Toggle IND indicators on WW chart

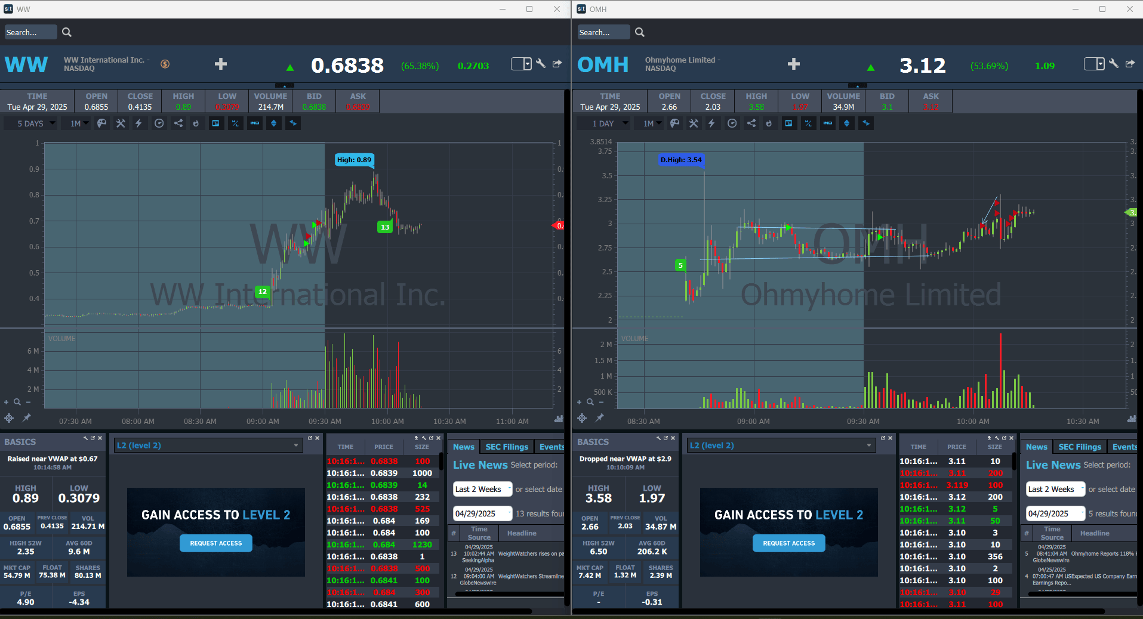[255, 123]
